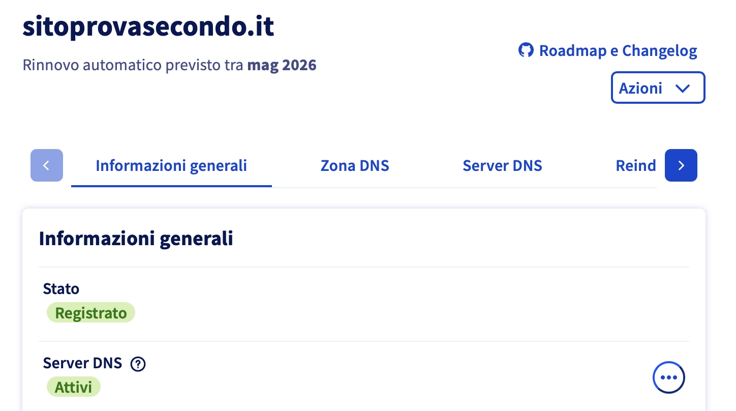Click the GitHub icon beside Roadmap

tap(526, 50)
